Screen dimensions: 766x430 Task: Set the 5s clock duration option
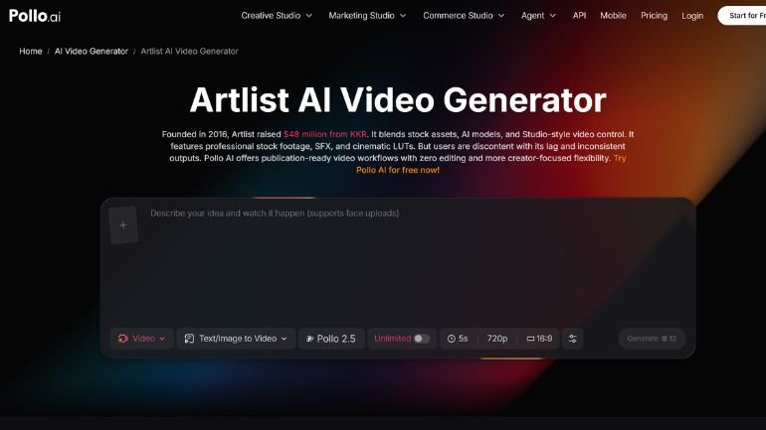click(458, 339)
